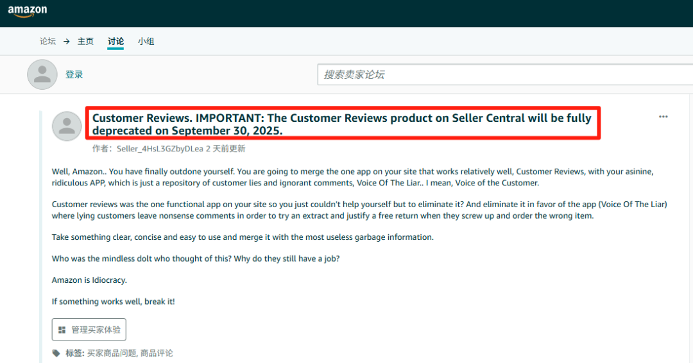Click the 管理买家体验 button
The image size is (693, 363).
[x=89, y=330]
